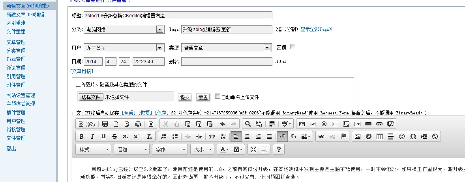The image size is (465, 182).
Task: Click the 选择文件 button
Action: 91,97
